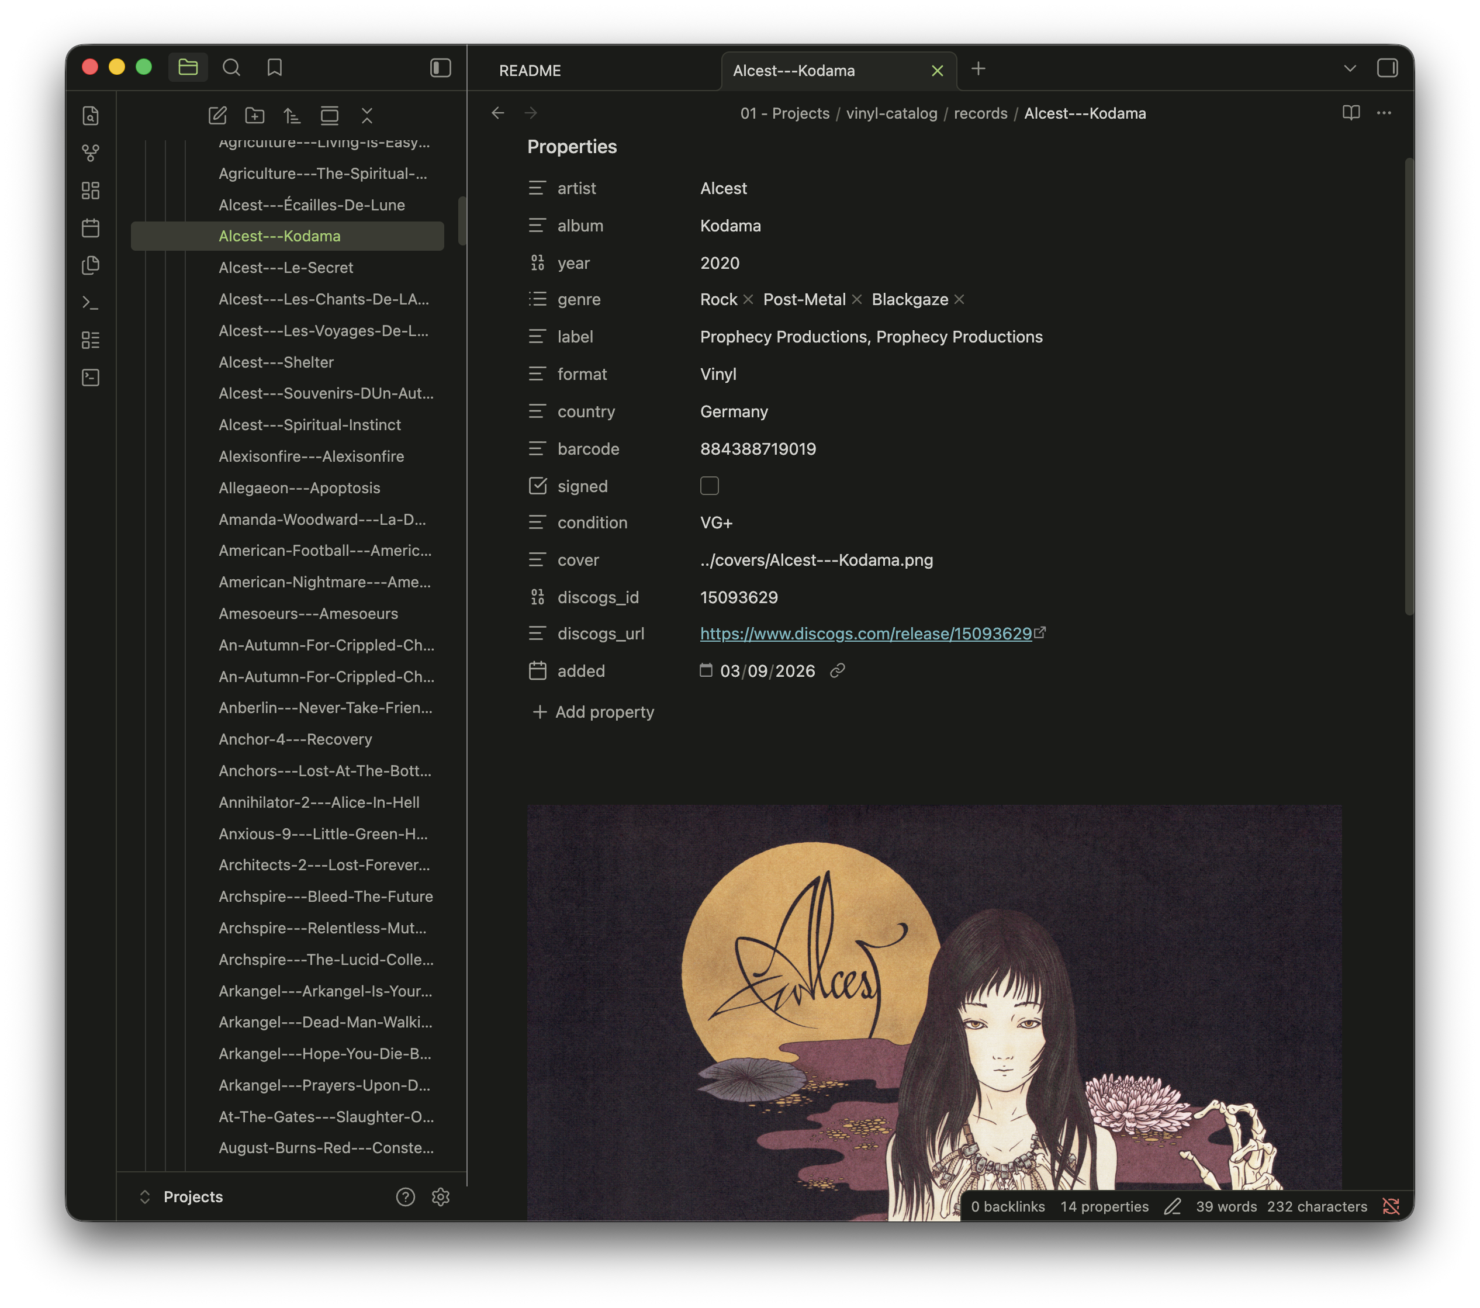Open the more options menu
This screenshot has width=1480, height=1308.
(1384, 113)
